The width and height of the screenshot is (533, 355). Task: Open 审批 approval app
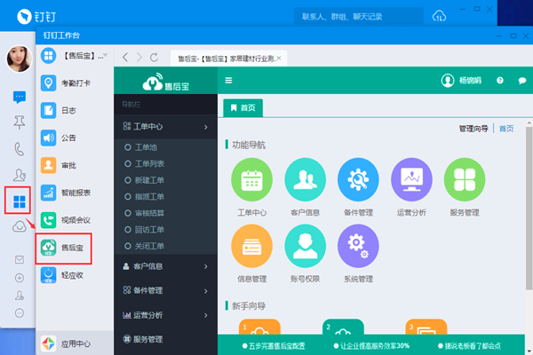click(59, 165)
